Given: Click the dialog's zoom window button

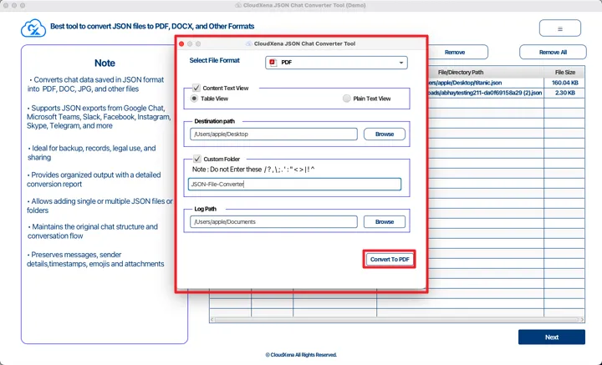Looking at the screenshot, I should click(198, 43).
